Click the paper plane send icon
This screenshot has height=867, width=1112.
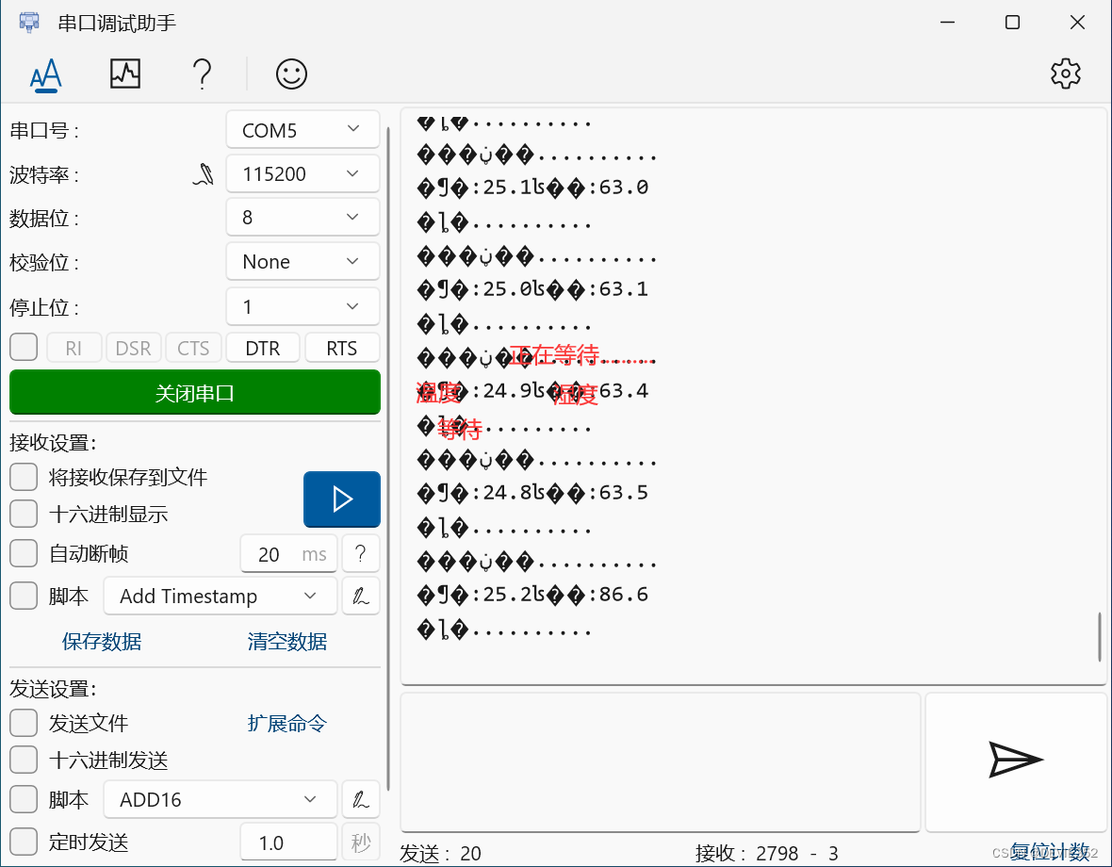click(1016, 761)
